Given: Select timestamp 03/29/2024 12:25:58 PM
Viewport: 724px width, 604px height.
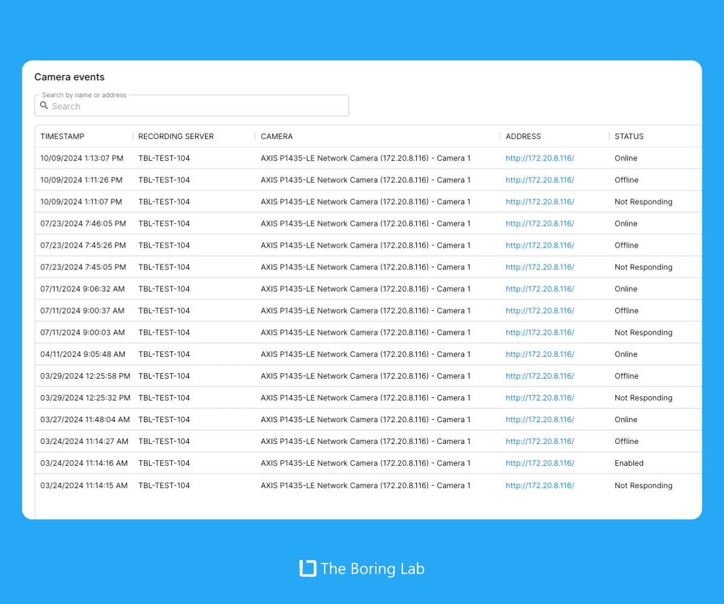Looking at the screenshot, I should click(x=86, y=376).
